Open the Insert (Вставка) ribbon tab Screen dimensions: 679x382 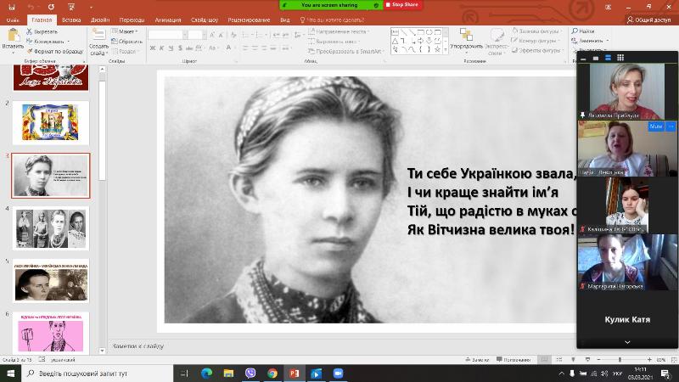click(71, 18)
